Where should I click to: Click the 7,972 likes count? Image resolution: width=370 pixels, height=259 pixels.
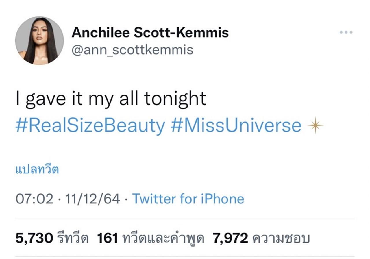click(x=230, y=238)
